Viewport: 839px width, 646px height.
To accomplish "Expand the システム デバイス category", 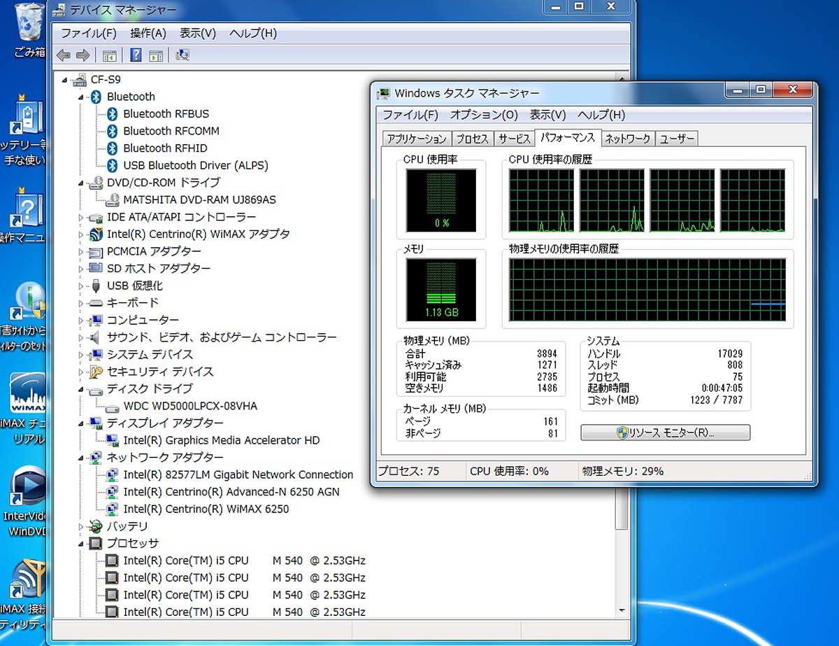I will point(80,354).
